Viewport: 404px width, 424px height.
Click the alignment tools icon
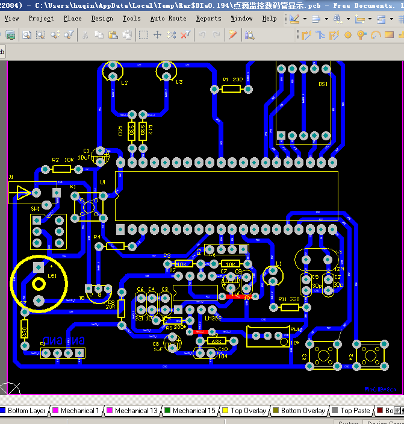pyautogui.click(x=316, y=19)
